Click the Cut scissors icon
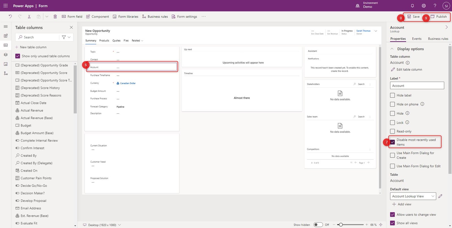Screen dimensions: 452x228 click(x=29, y=17)
